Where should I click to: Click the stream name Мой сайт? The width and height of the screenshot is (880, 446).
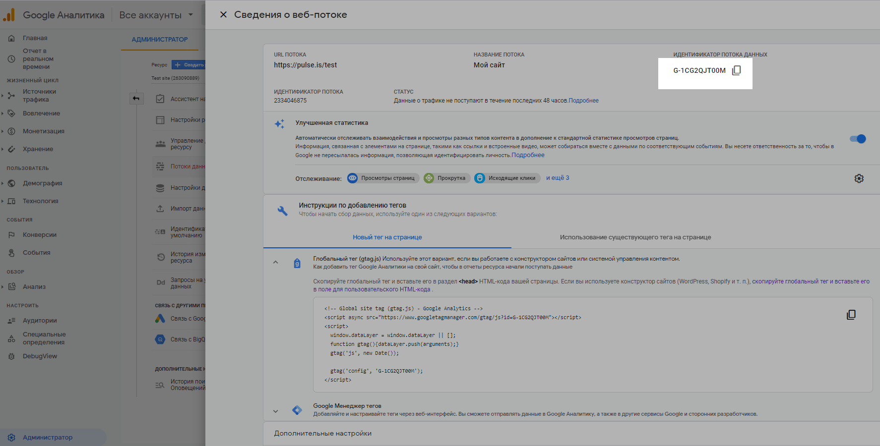[x=489, y=65]
